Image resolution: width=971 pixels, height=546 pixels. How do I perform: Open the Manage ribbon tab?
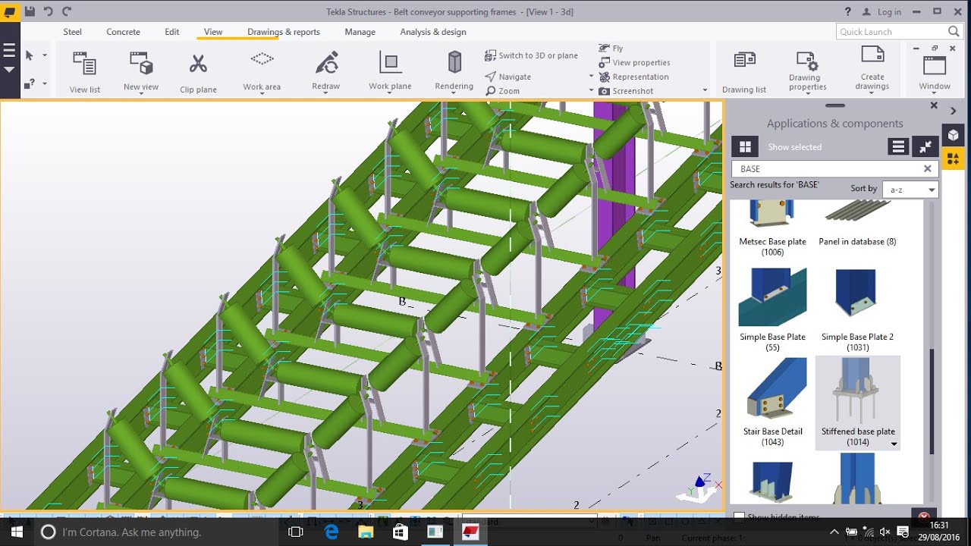coord(360,32)
